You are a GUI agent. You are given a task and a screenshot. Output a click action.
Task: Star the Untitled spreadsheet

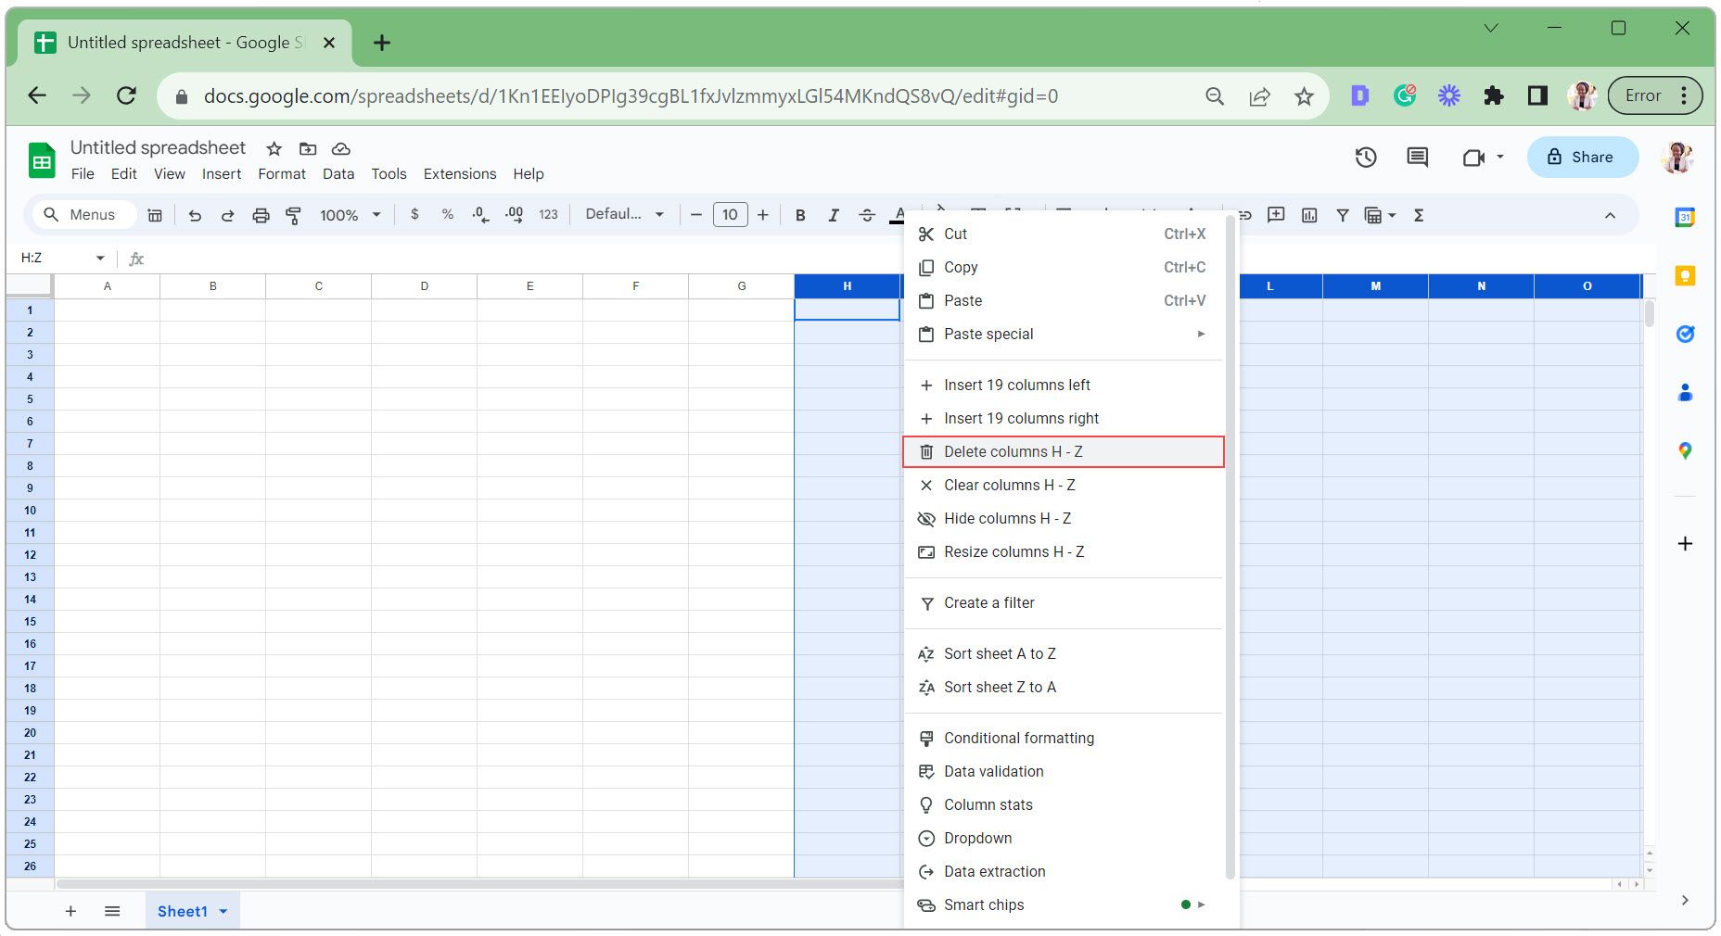pyautogui.click(x=274, y=149)
